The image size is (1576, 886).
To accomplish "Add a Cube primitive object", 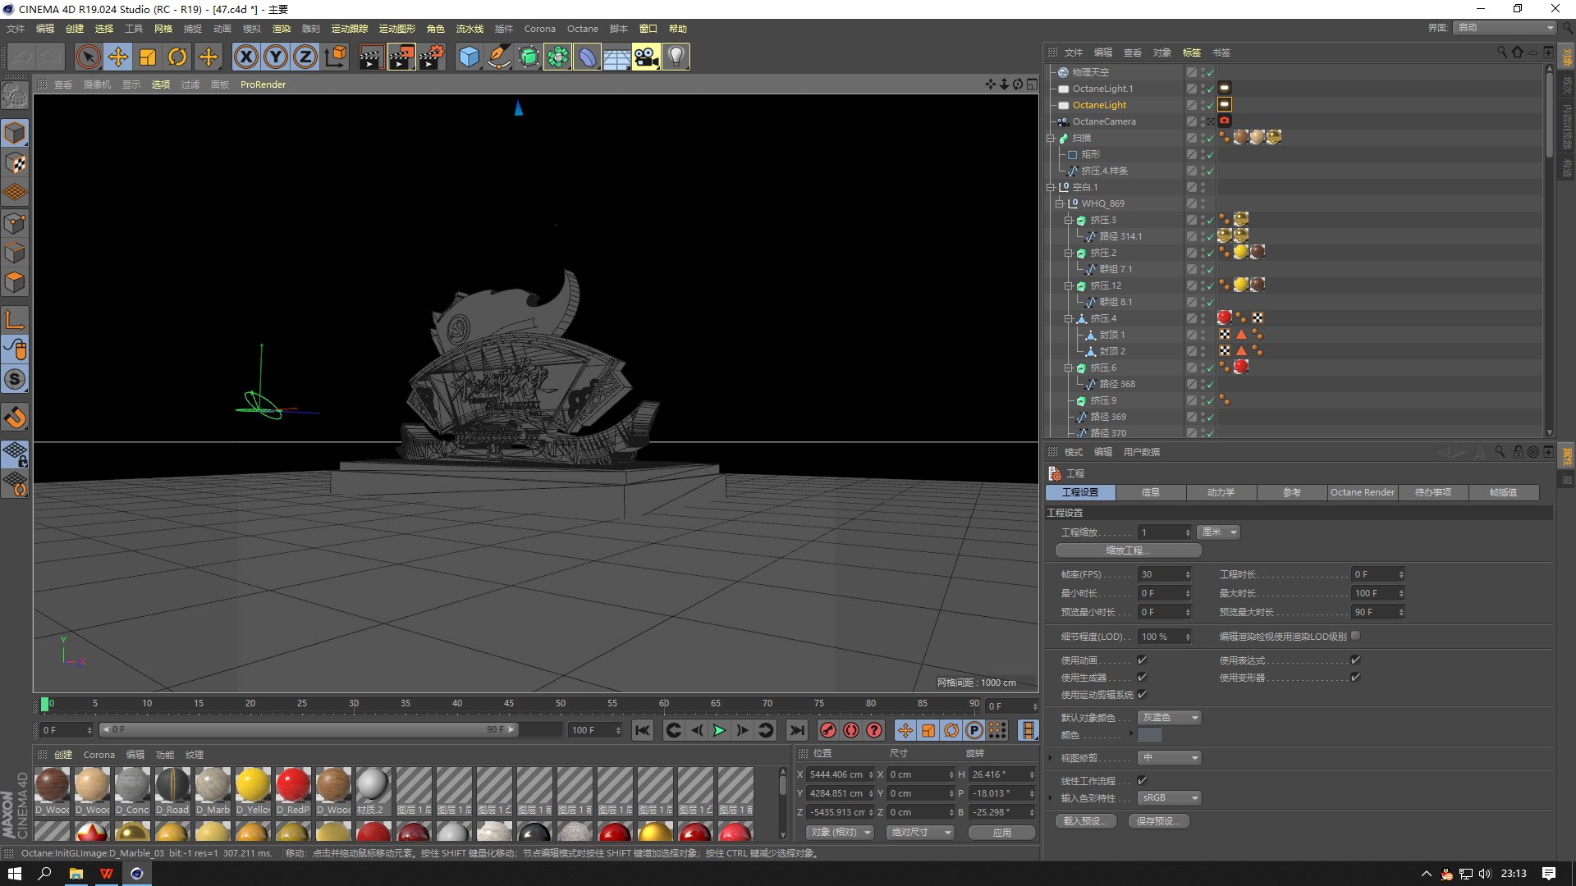I will click(469, 57).
